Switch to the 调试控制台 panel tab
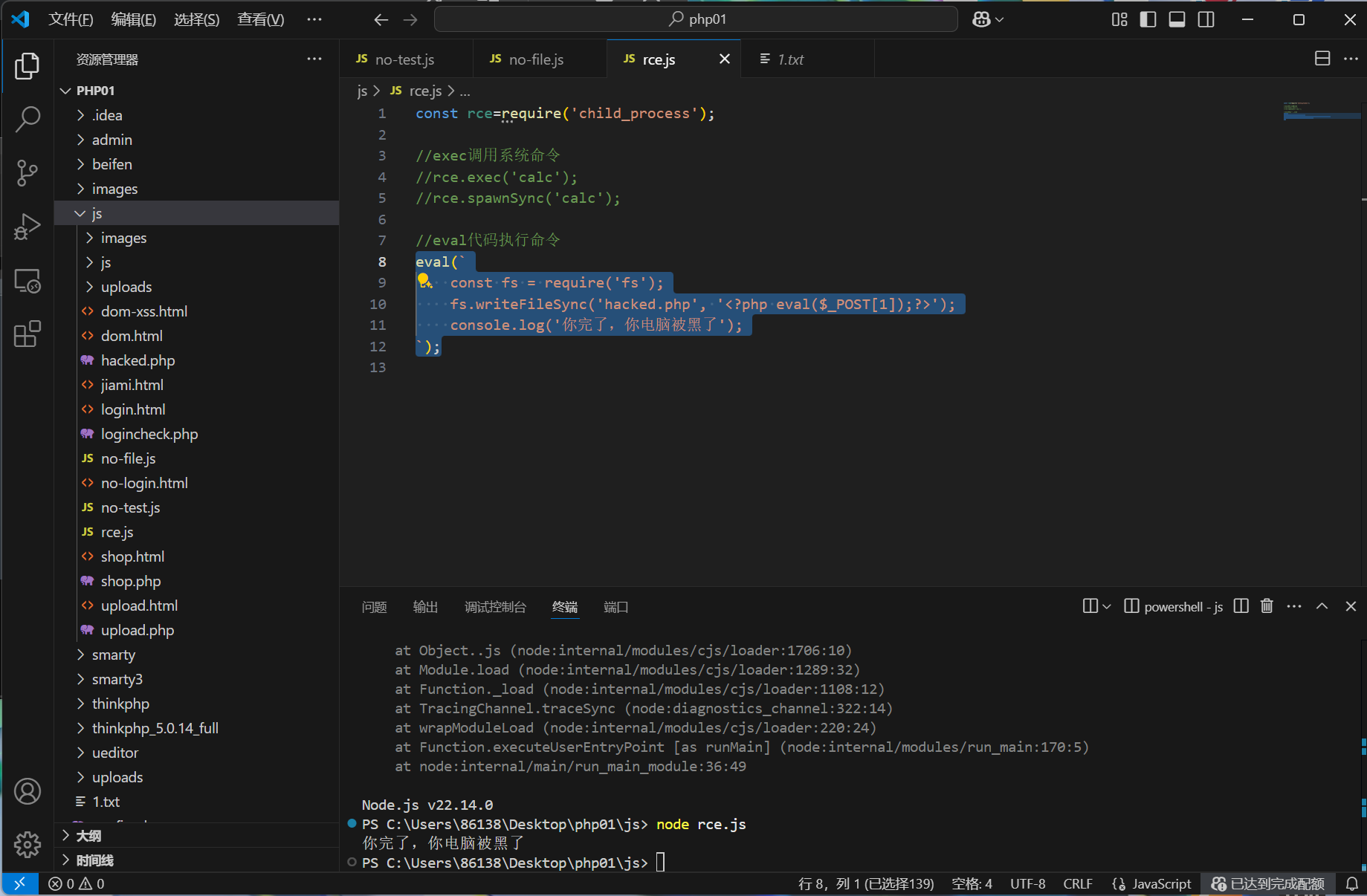Screen dimensions: 1367x896 click(496, 607)
